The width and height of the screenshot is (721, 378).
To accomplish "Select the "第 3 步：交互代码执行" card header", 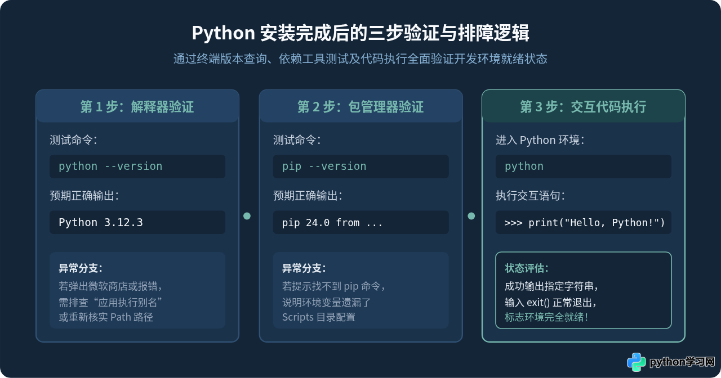I will 584,106.
